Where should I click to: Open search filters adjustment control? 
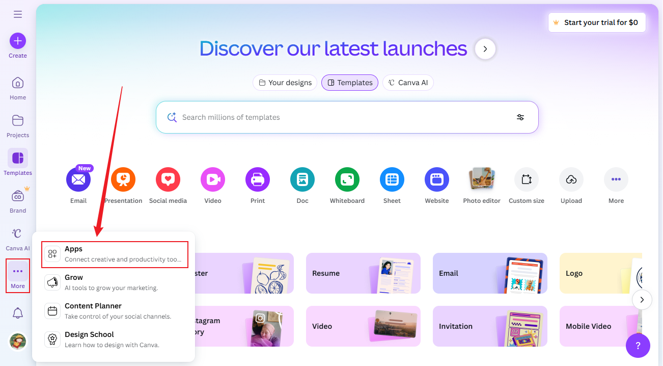(520, 117)
